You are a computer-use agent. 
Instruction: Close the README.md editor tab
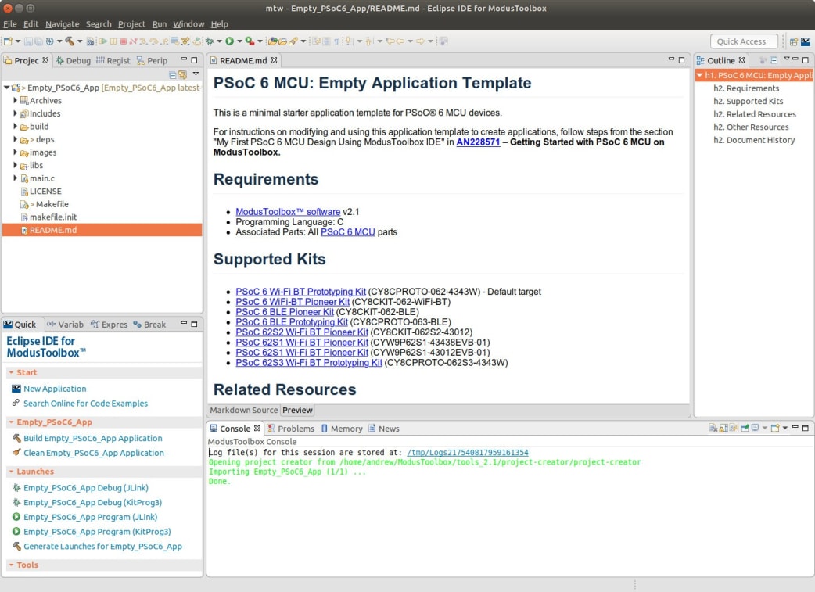click(274, 60)
